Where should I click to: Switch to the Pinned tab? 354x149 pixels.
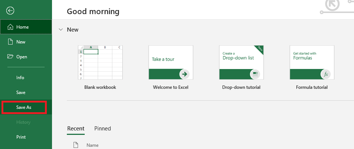click(x=103, y=129)
